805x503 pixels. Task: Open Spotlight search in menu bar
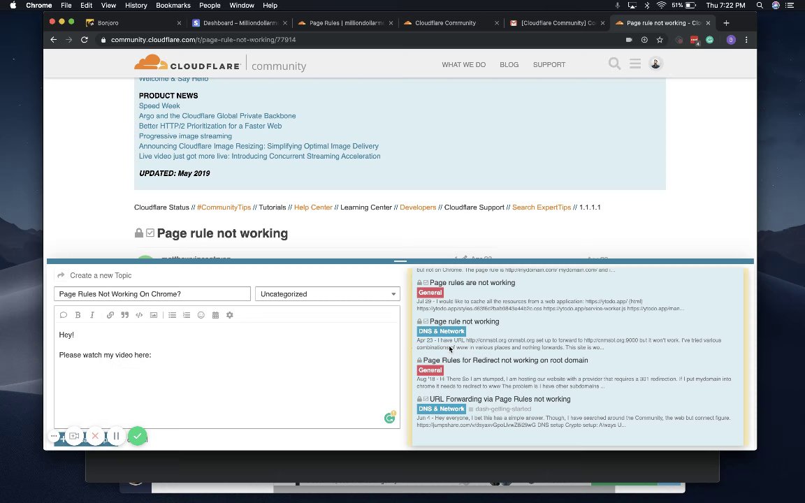coord(760,5)
